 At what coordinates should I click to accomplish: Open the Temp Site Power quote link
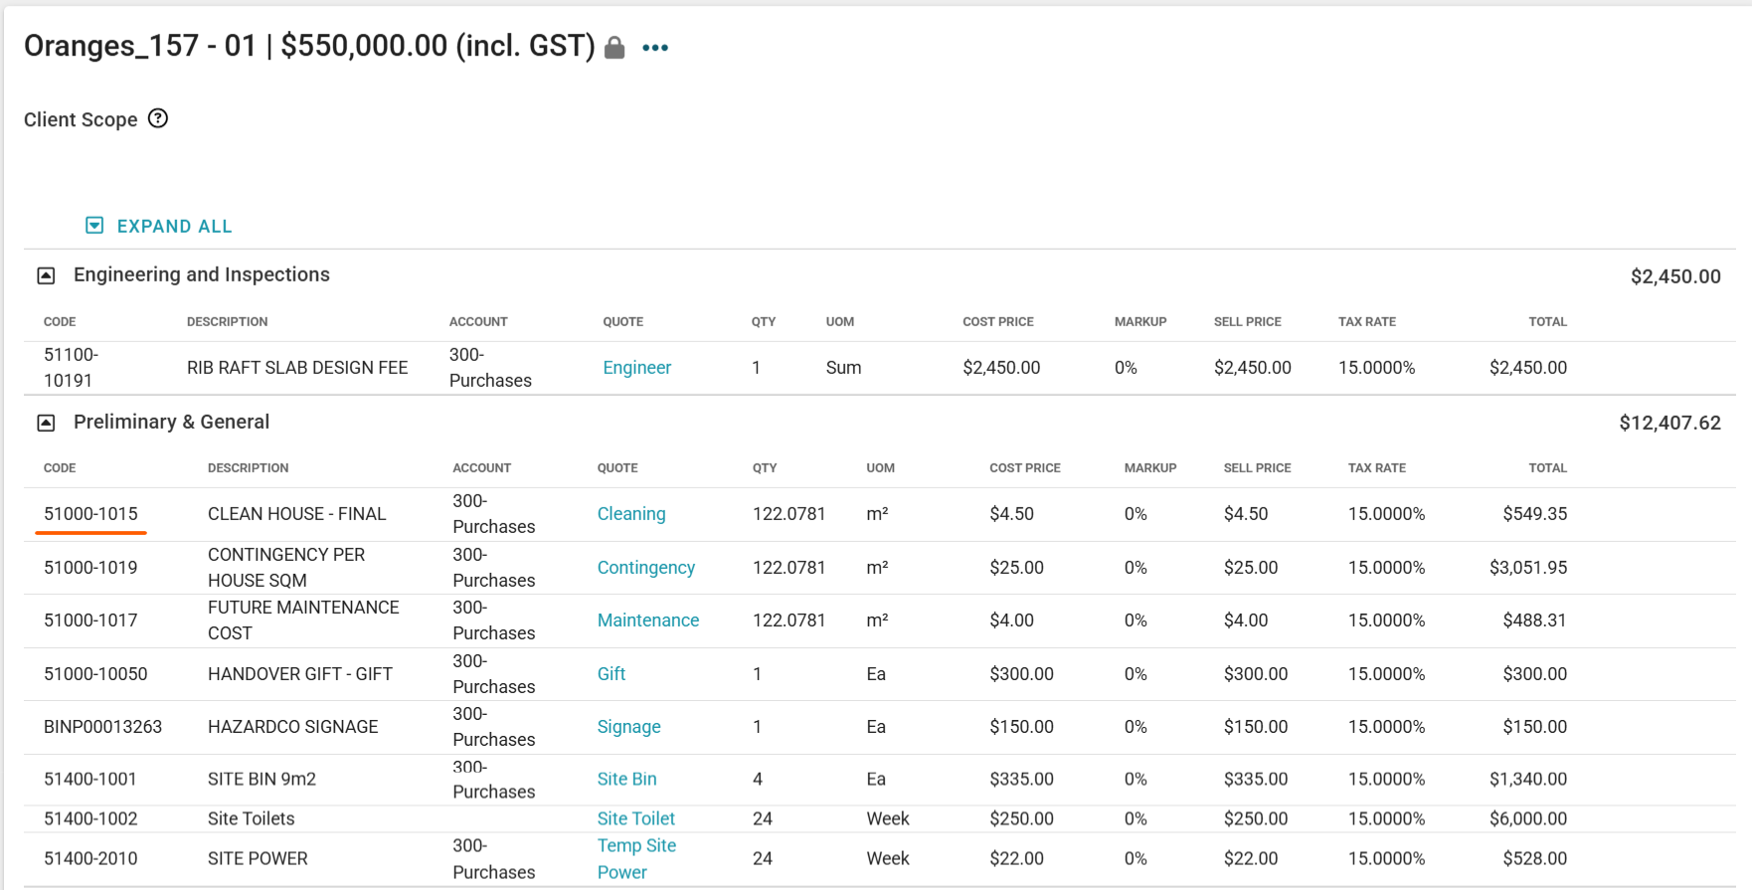pyautogui.click(x=636, y=858)
